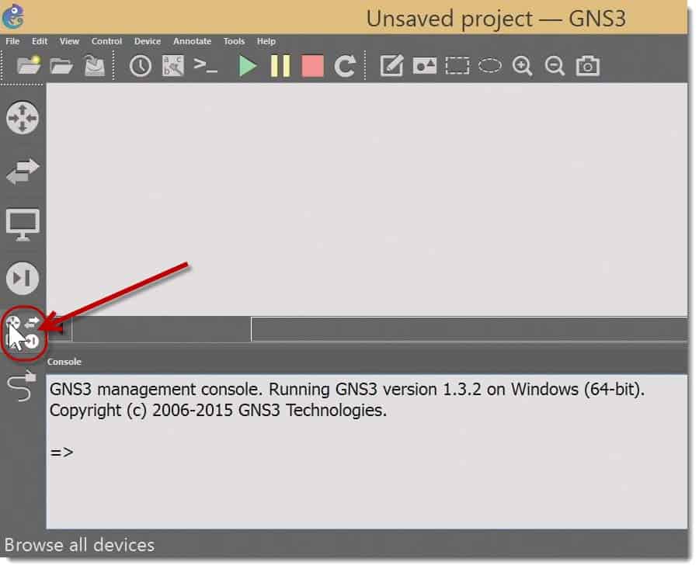Open console to all devices icon
Image resolution: width=699 pixels, height=569 pixels.
206,65
